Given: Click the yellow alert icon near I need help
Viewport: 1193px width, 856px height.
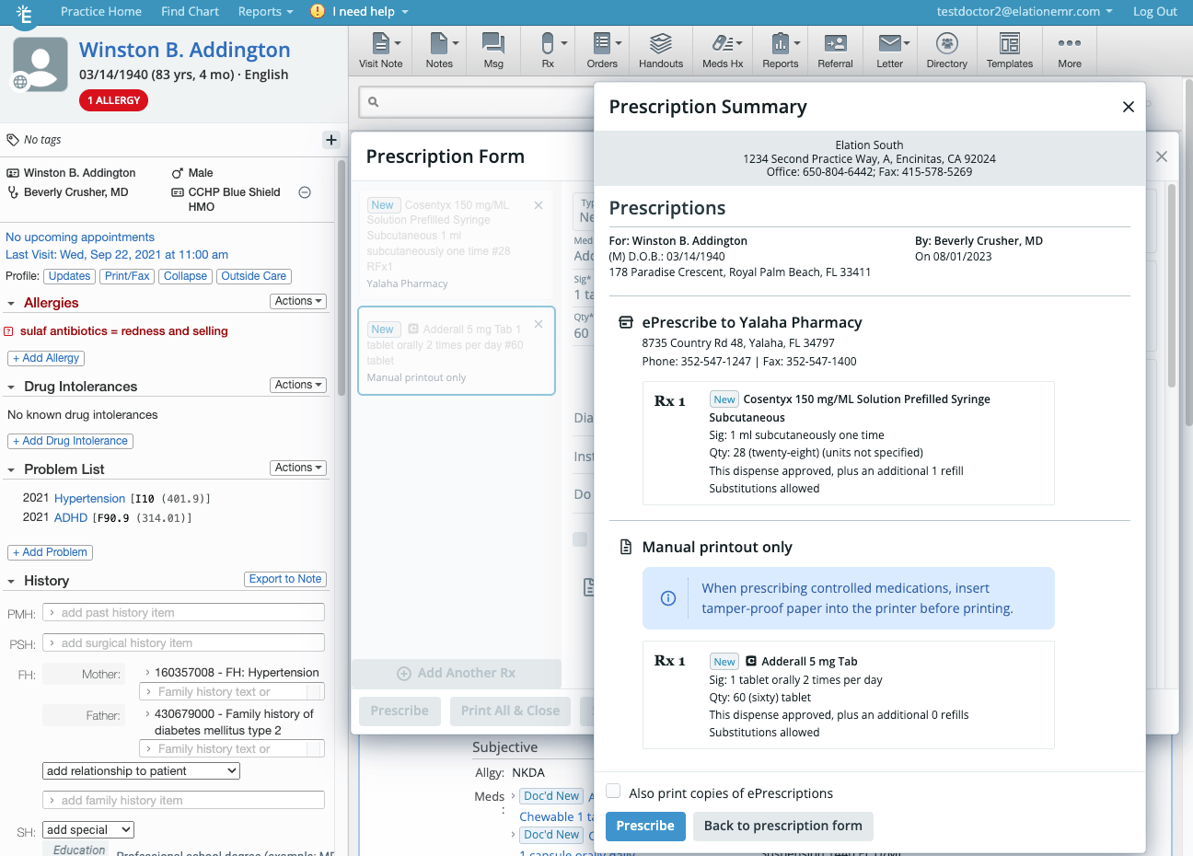Looking at the screenshot, I should click(318, 11).
